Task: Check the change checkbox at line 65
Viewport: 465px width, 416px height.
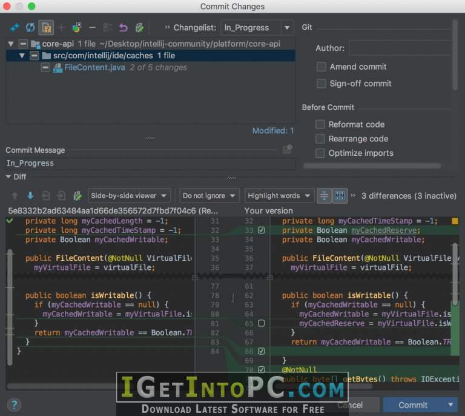Action: pos(262,323)
